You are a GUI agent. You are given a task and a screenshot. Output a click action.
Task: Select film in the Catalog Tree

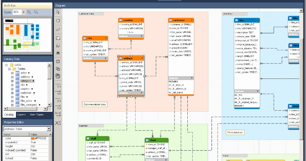click(22, 97)
